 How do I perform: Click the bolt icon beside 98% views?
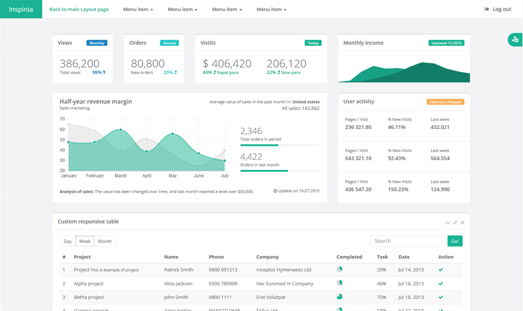(104, 73)
